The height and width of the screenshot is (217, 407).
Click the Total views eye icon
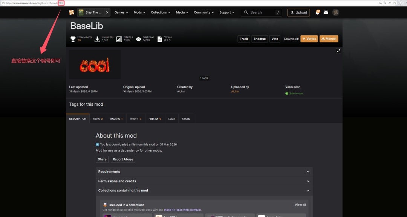coord(139,39)
